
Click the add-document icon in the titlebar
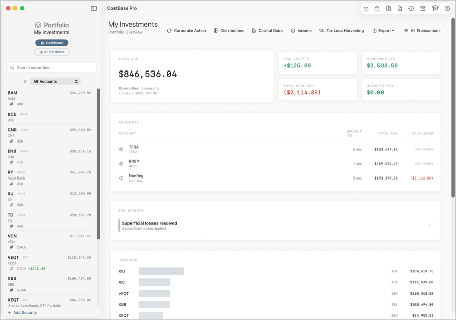388,8
